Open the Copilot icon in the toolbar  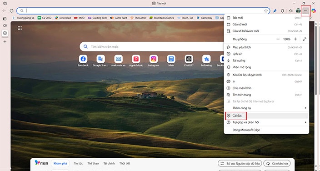pyautogui.click(x=314, y=11)
